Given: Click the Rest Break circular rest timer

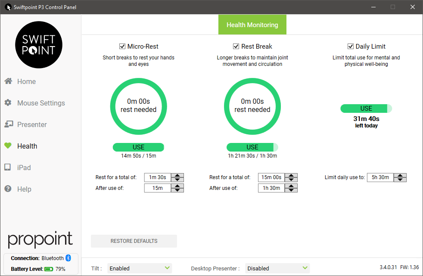Looking at the screenshot, I should [252, 106].
